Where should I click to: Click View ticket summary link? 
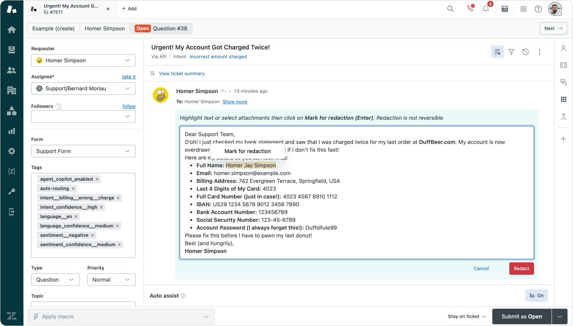point(182,74)
